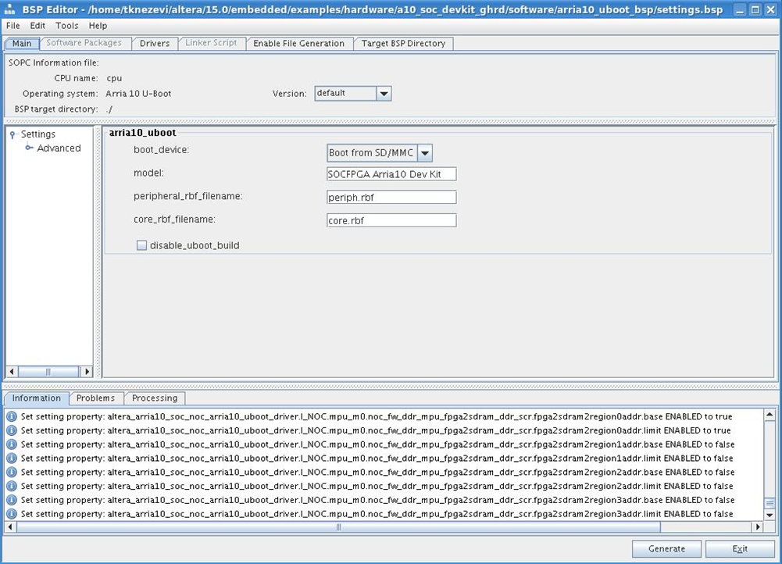The image size is (782, 564).
Task: Click the tree panel scroll right arrow
Action: pyautogui.click(x=87, y=372)
